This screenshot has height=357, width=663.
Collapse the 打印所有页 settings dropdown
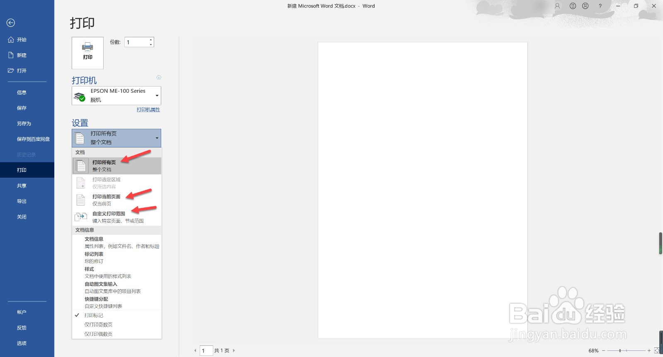coord(116,138)
